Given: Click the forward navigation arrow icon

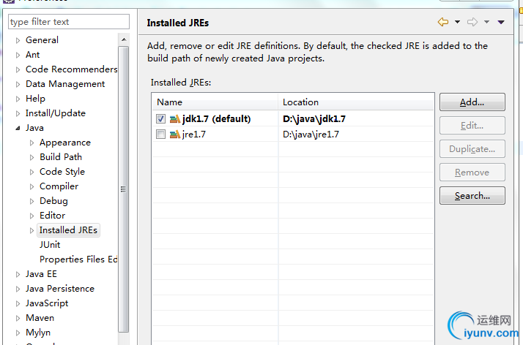Looking at the screenshot, I should pyautogui.click(x=472, y=22).
